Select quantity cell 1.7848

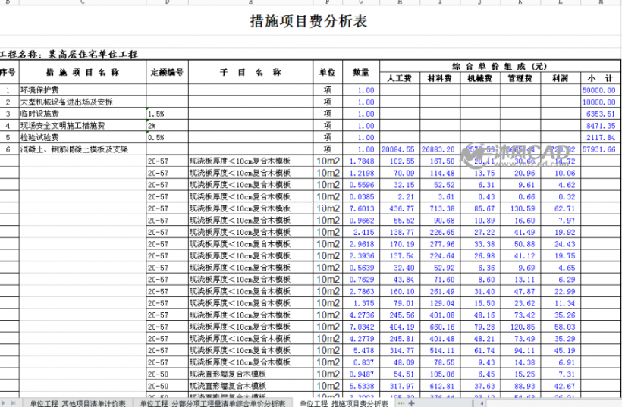click(x=361, y=161)
